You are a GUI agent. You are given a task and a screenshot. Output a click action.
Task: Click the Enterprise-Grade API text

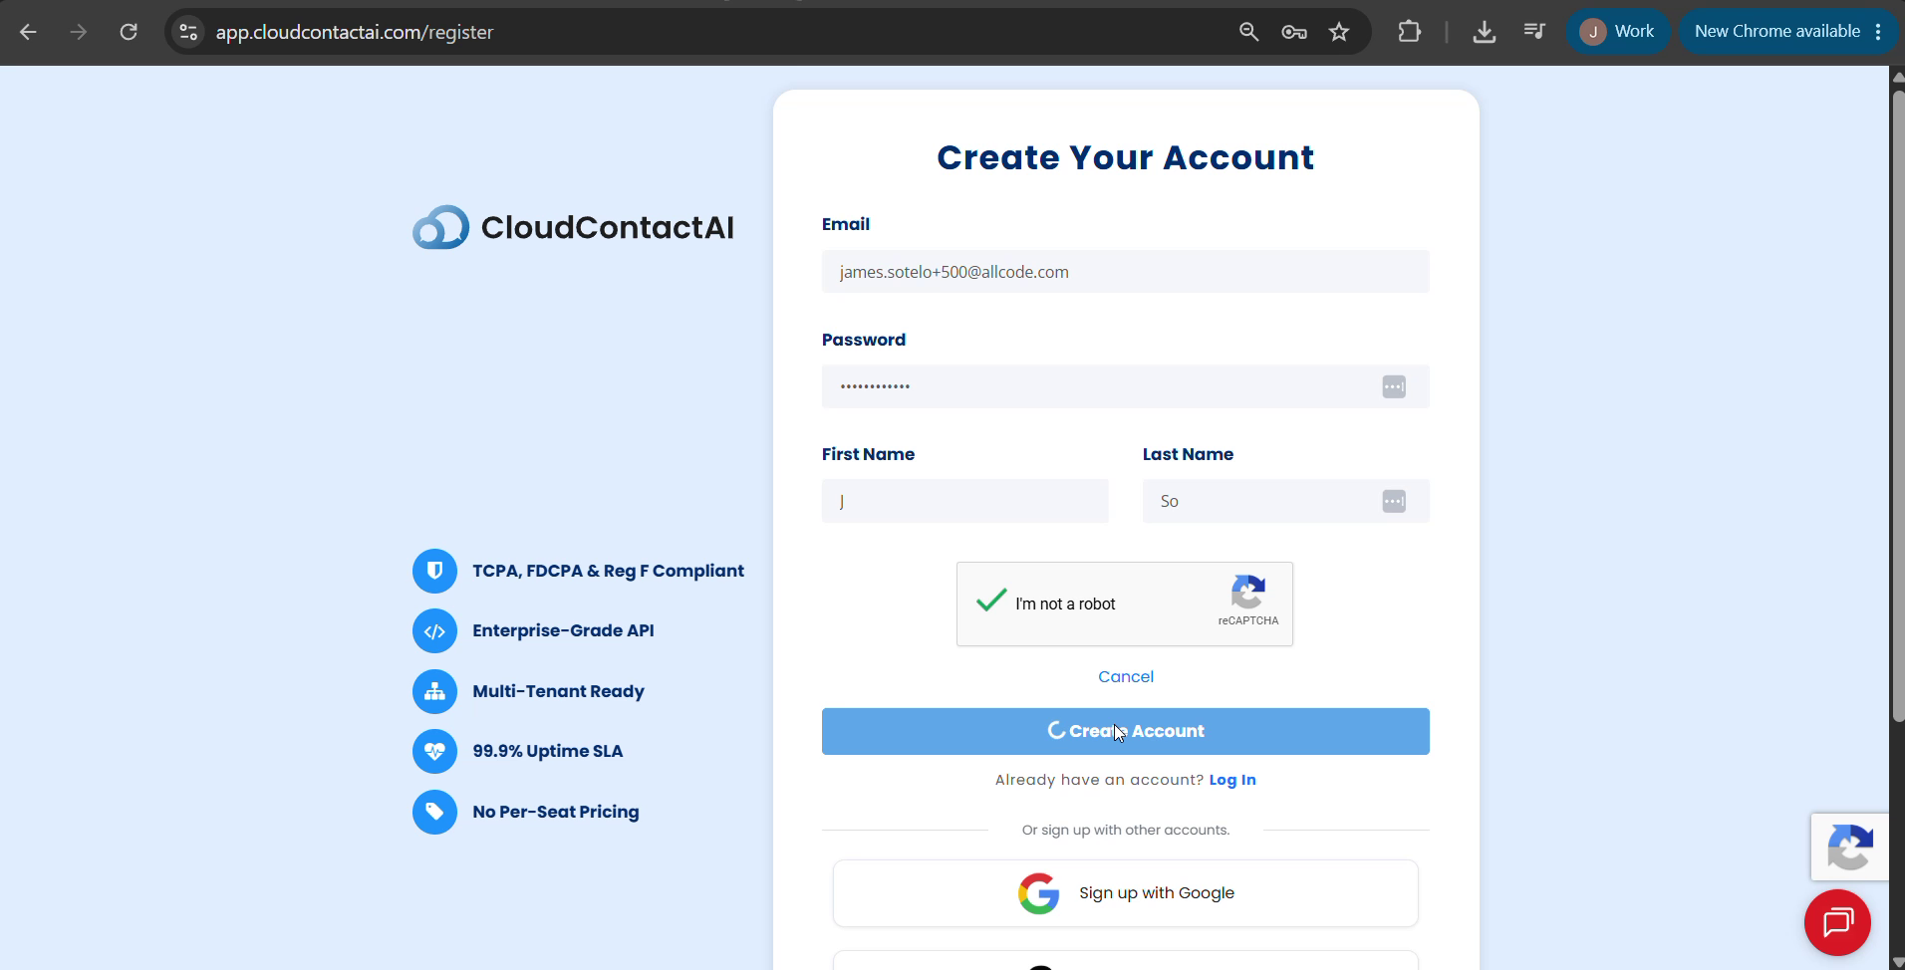[x=563, y=630]
